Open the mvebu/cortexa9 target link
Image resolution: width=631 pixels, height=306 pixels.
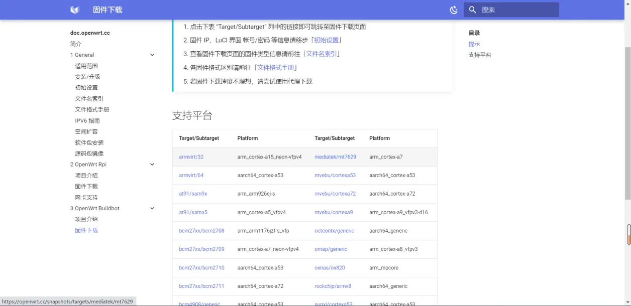(334, 212)
